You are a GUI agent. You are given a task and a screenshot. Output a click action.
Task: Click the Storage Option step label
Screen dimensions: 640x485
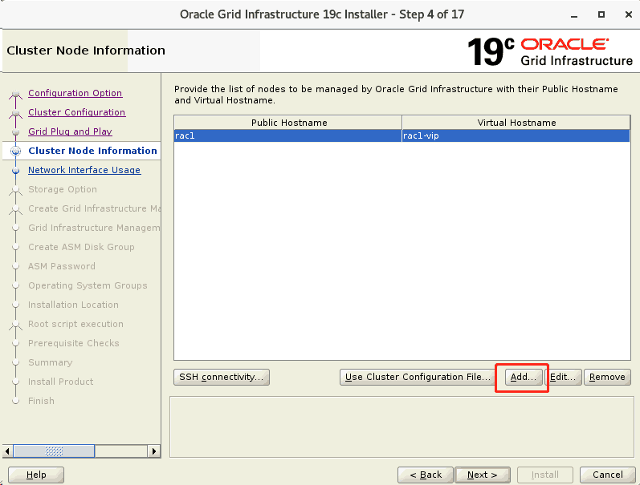63,189
